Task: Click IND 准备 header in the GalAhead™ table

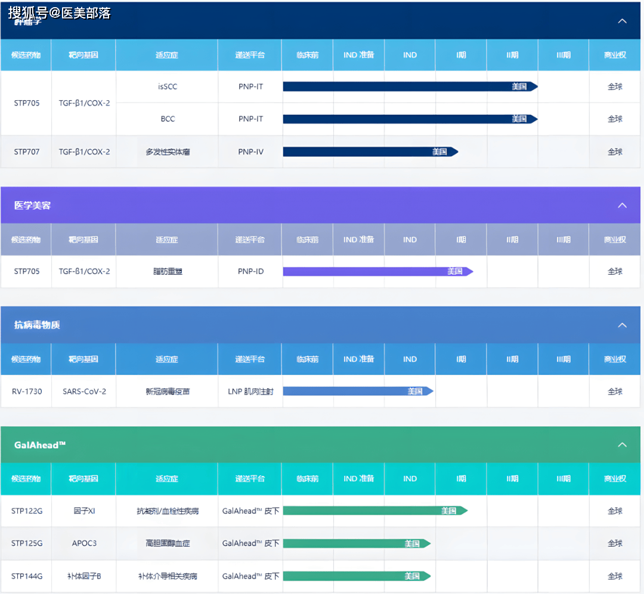Action: 358,479
